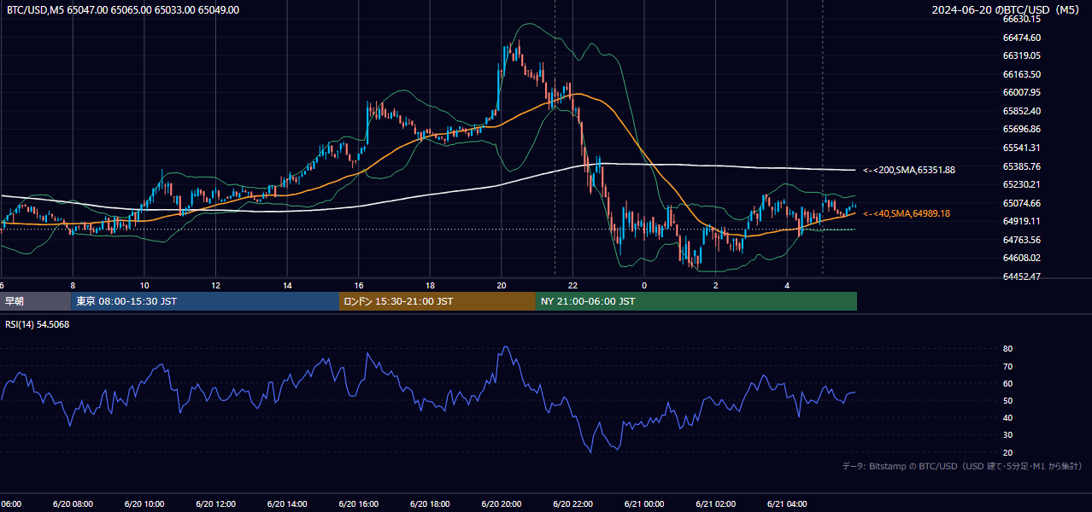Click hour label 4 under the price chart
Image resolution: width=1092 pixels, height=512 pixels.
pos(787,286)
